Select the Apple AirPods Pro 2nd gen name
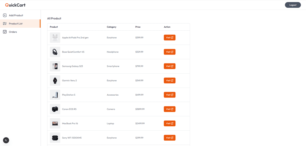 click(x=75, y=38)
